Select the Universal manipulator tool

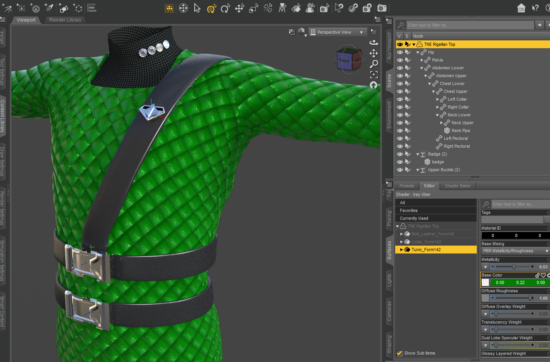pos(212,8)
